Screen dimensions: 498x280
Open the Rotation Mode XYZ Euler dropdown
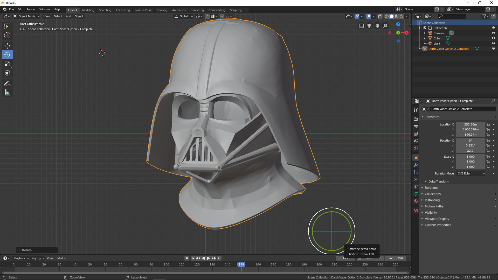(x=471, y=173)
